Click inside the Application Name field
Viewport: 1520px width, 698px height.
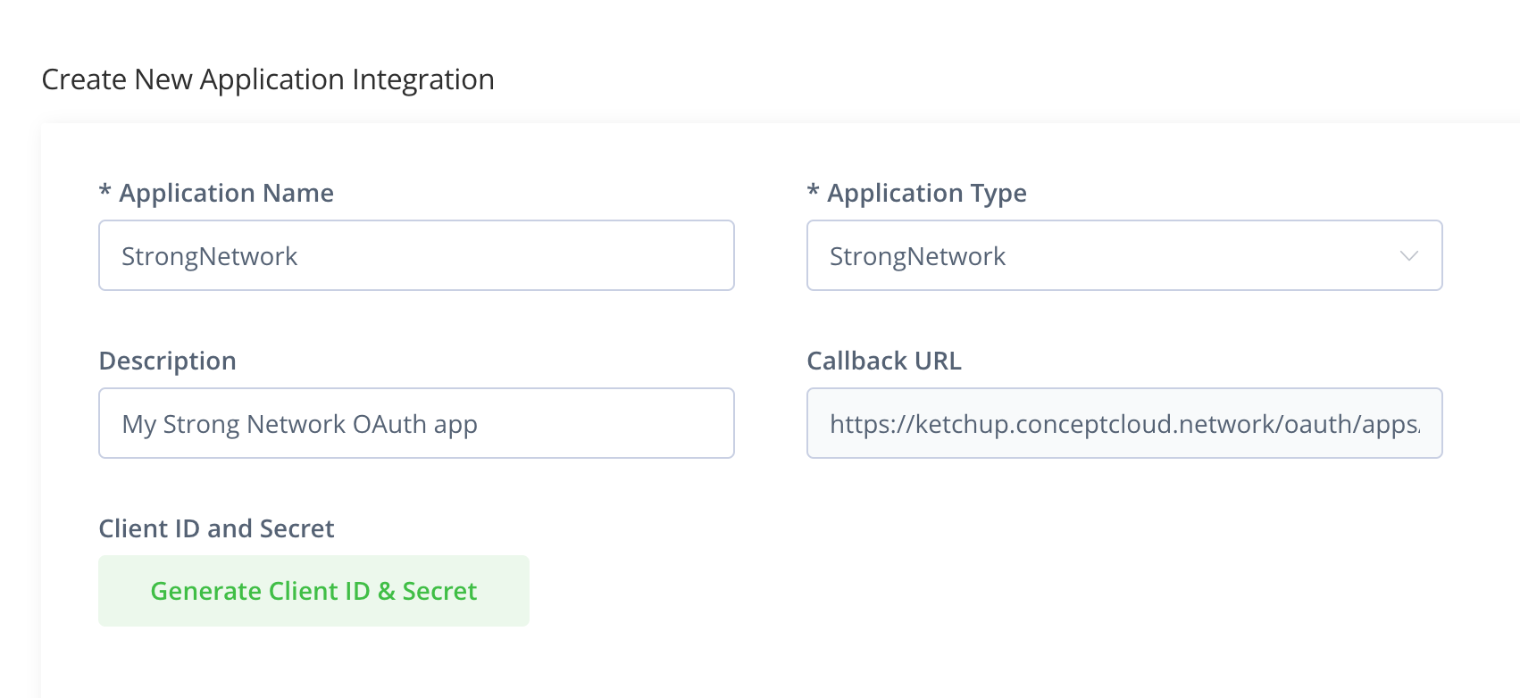415,255
